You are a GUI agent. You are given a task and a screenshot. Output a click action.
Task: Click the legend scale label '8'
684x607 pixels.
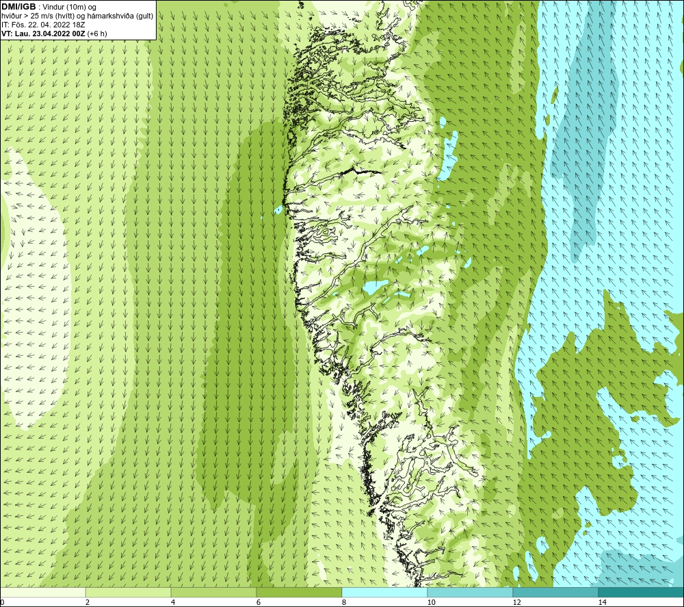(344, 602)
